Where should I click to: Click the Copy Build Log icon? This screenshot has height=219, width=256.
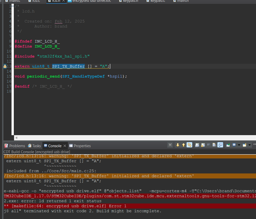(198, 145)
